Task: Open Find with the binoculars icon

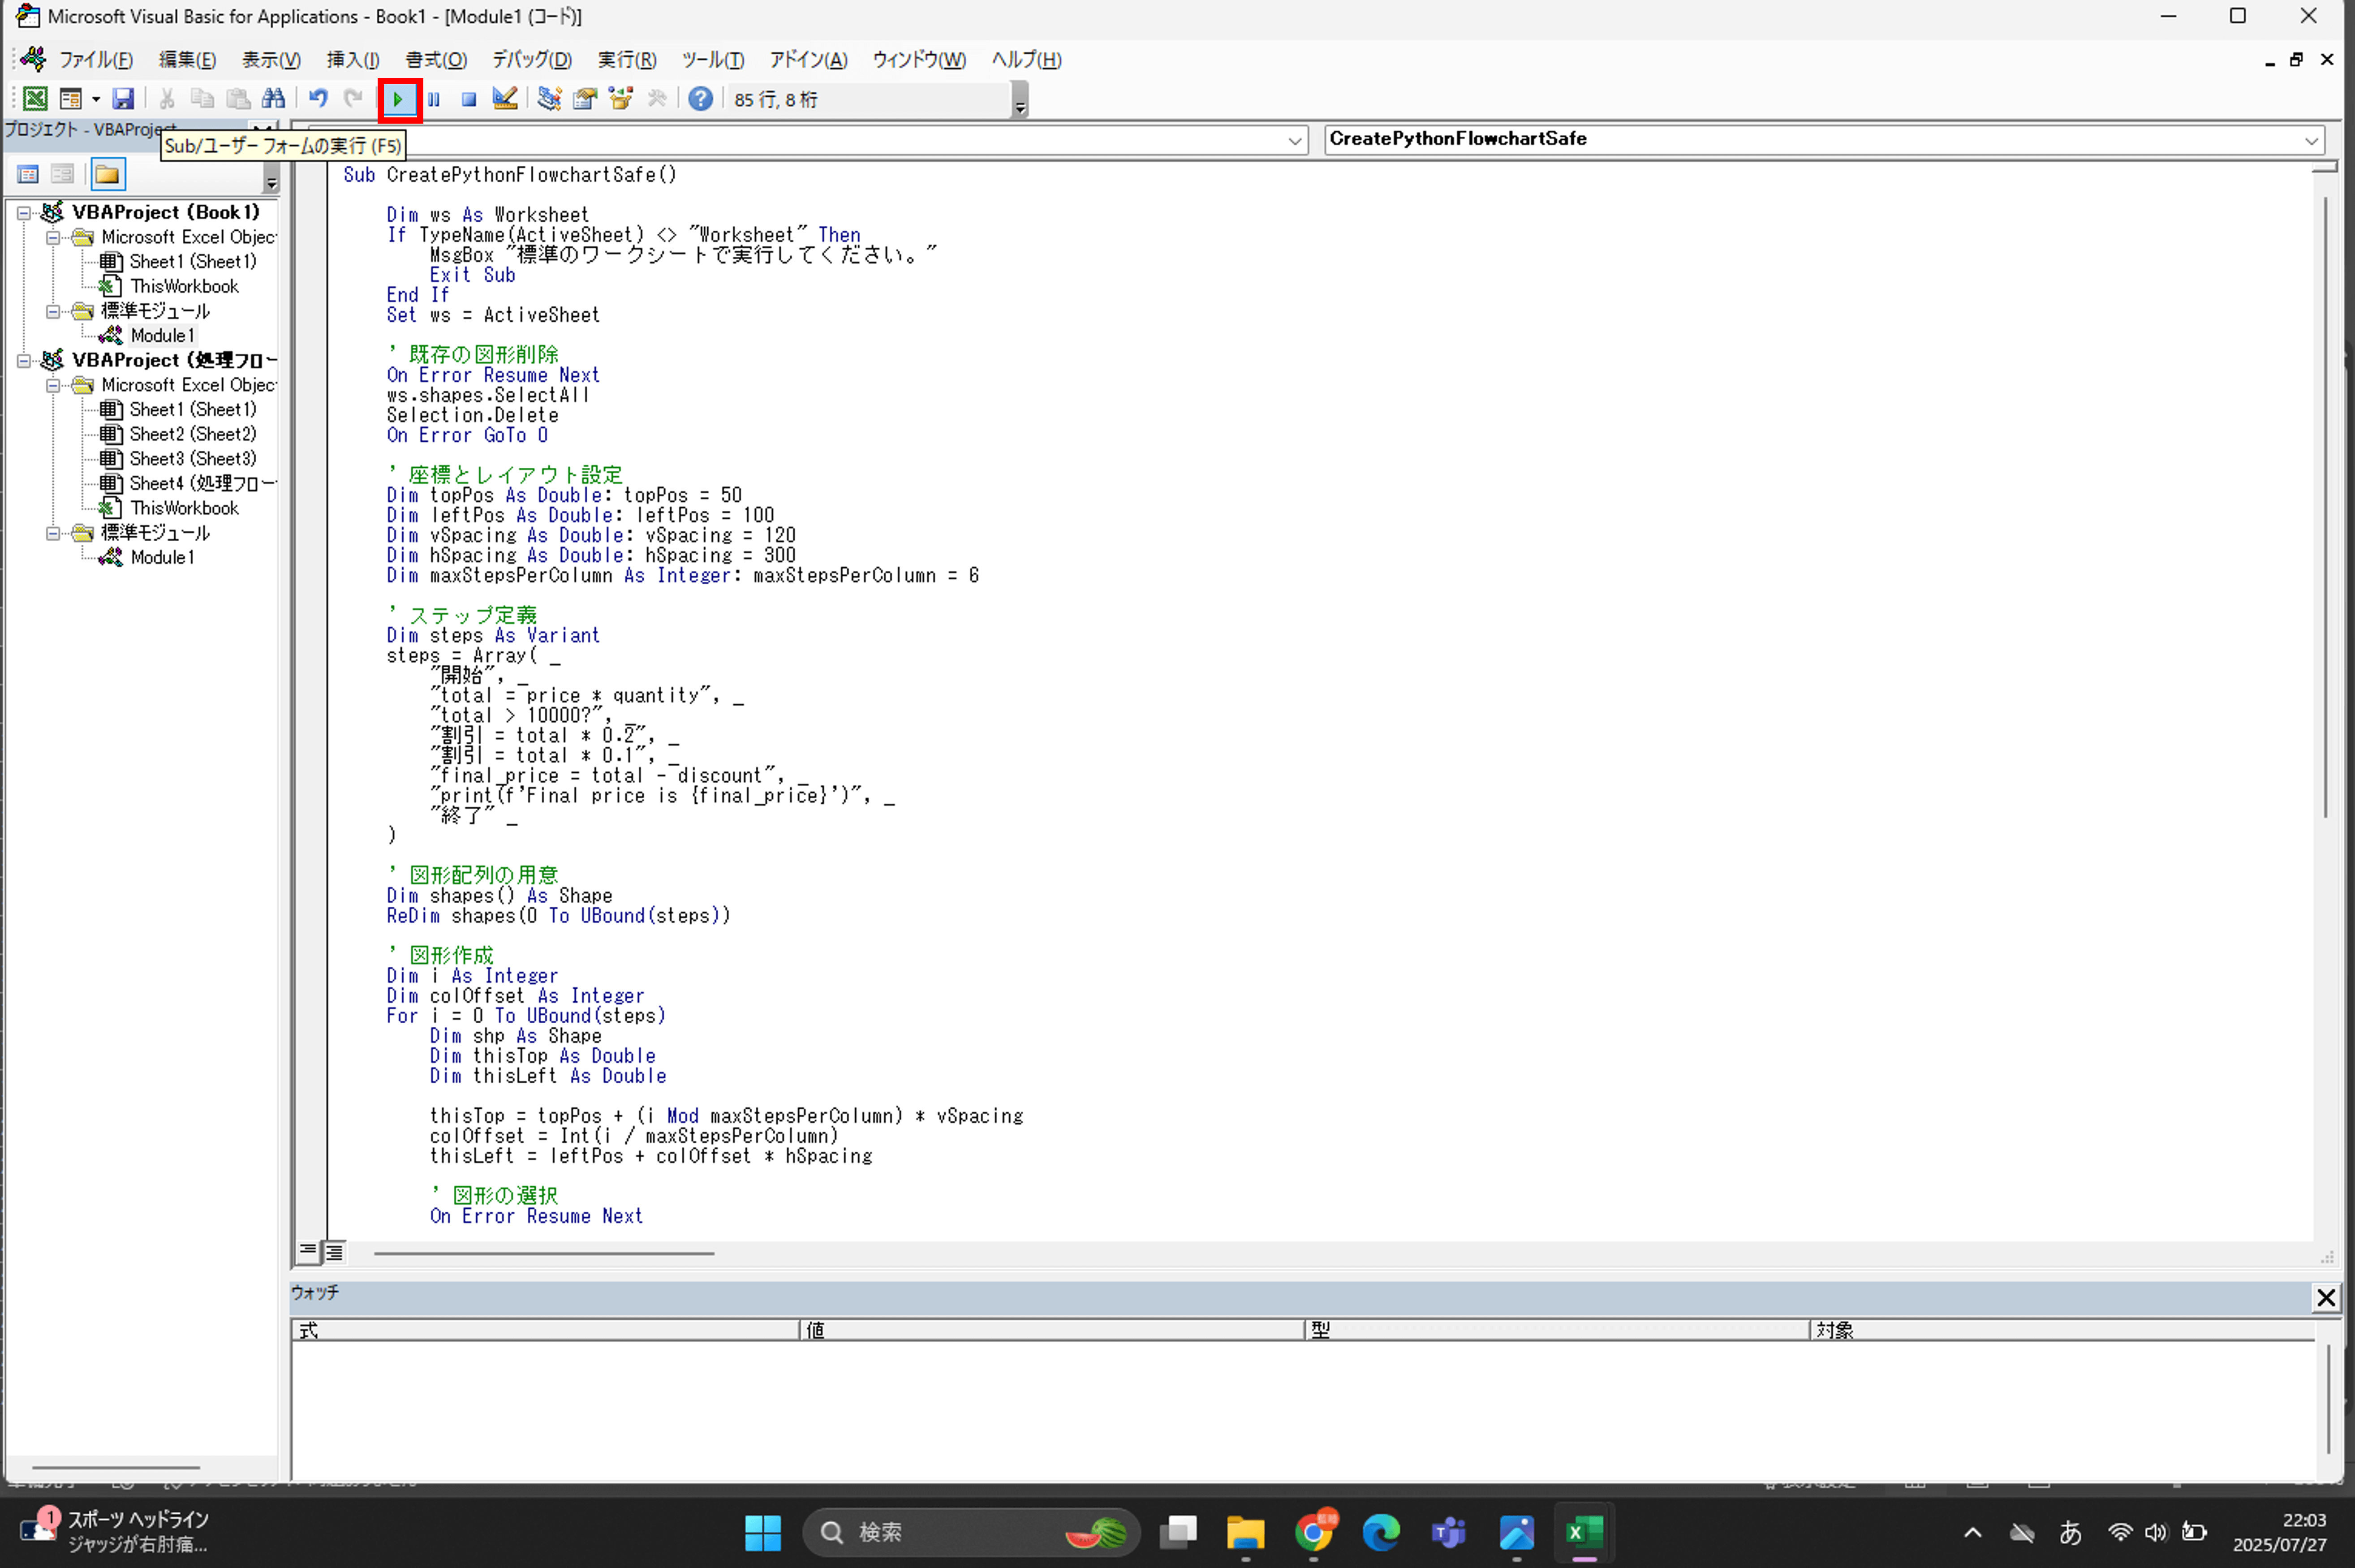Action: coord(273,99)
